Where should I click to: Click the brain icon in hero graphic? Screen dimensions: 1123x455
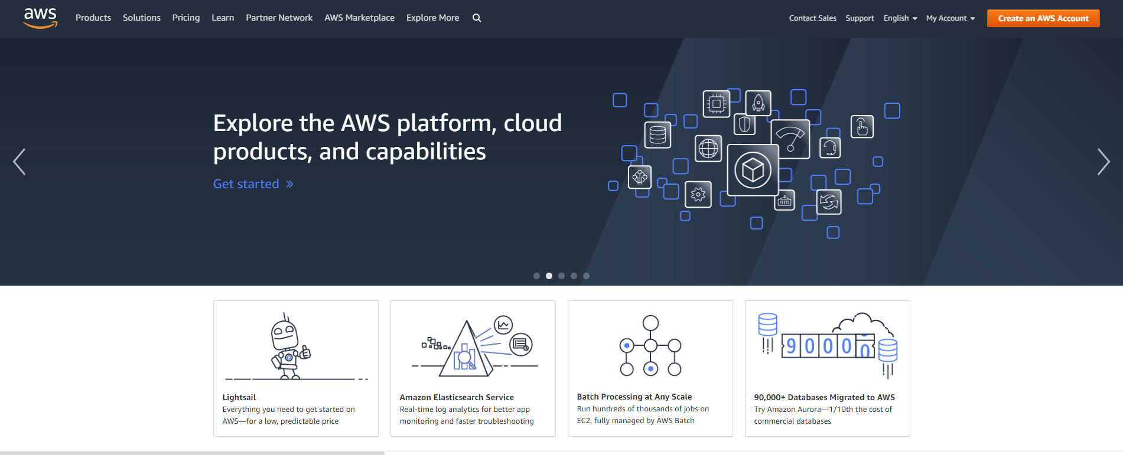point(640,176)
